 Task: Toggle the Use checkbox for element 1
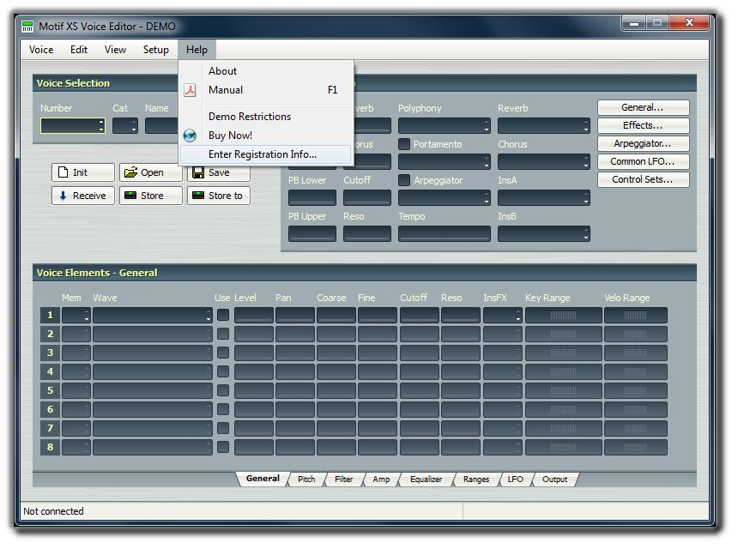[x=223, y=315]
